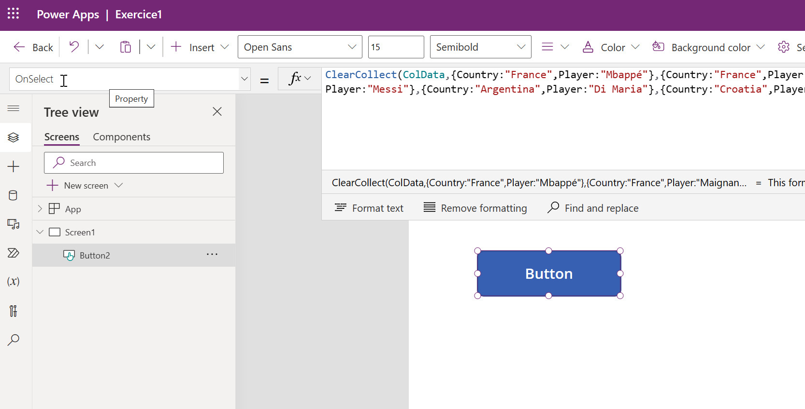
Task: Open the Tree view layers icon
Action: click(x=14, y=137)
